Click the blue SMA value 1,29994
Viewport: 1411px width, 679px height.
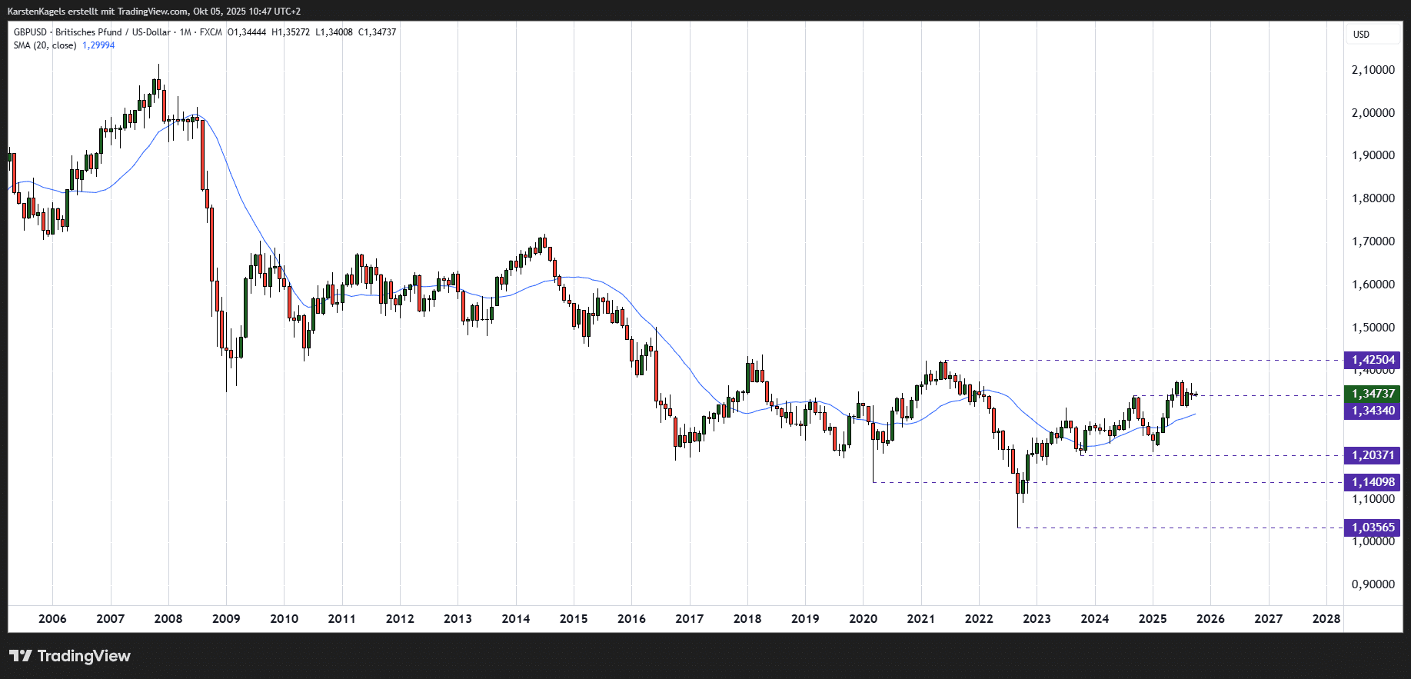pos(98,45)
